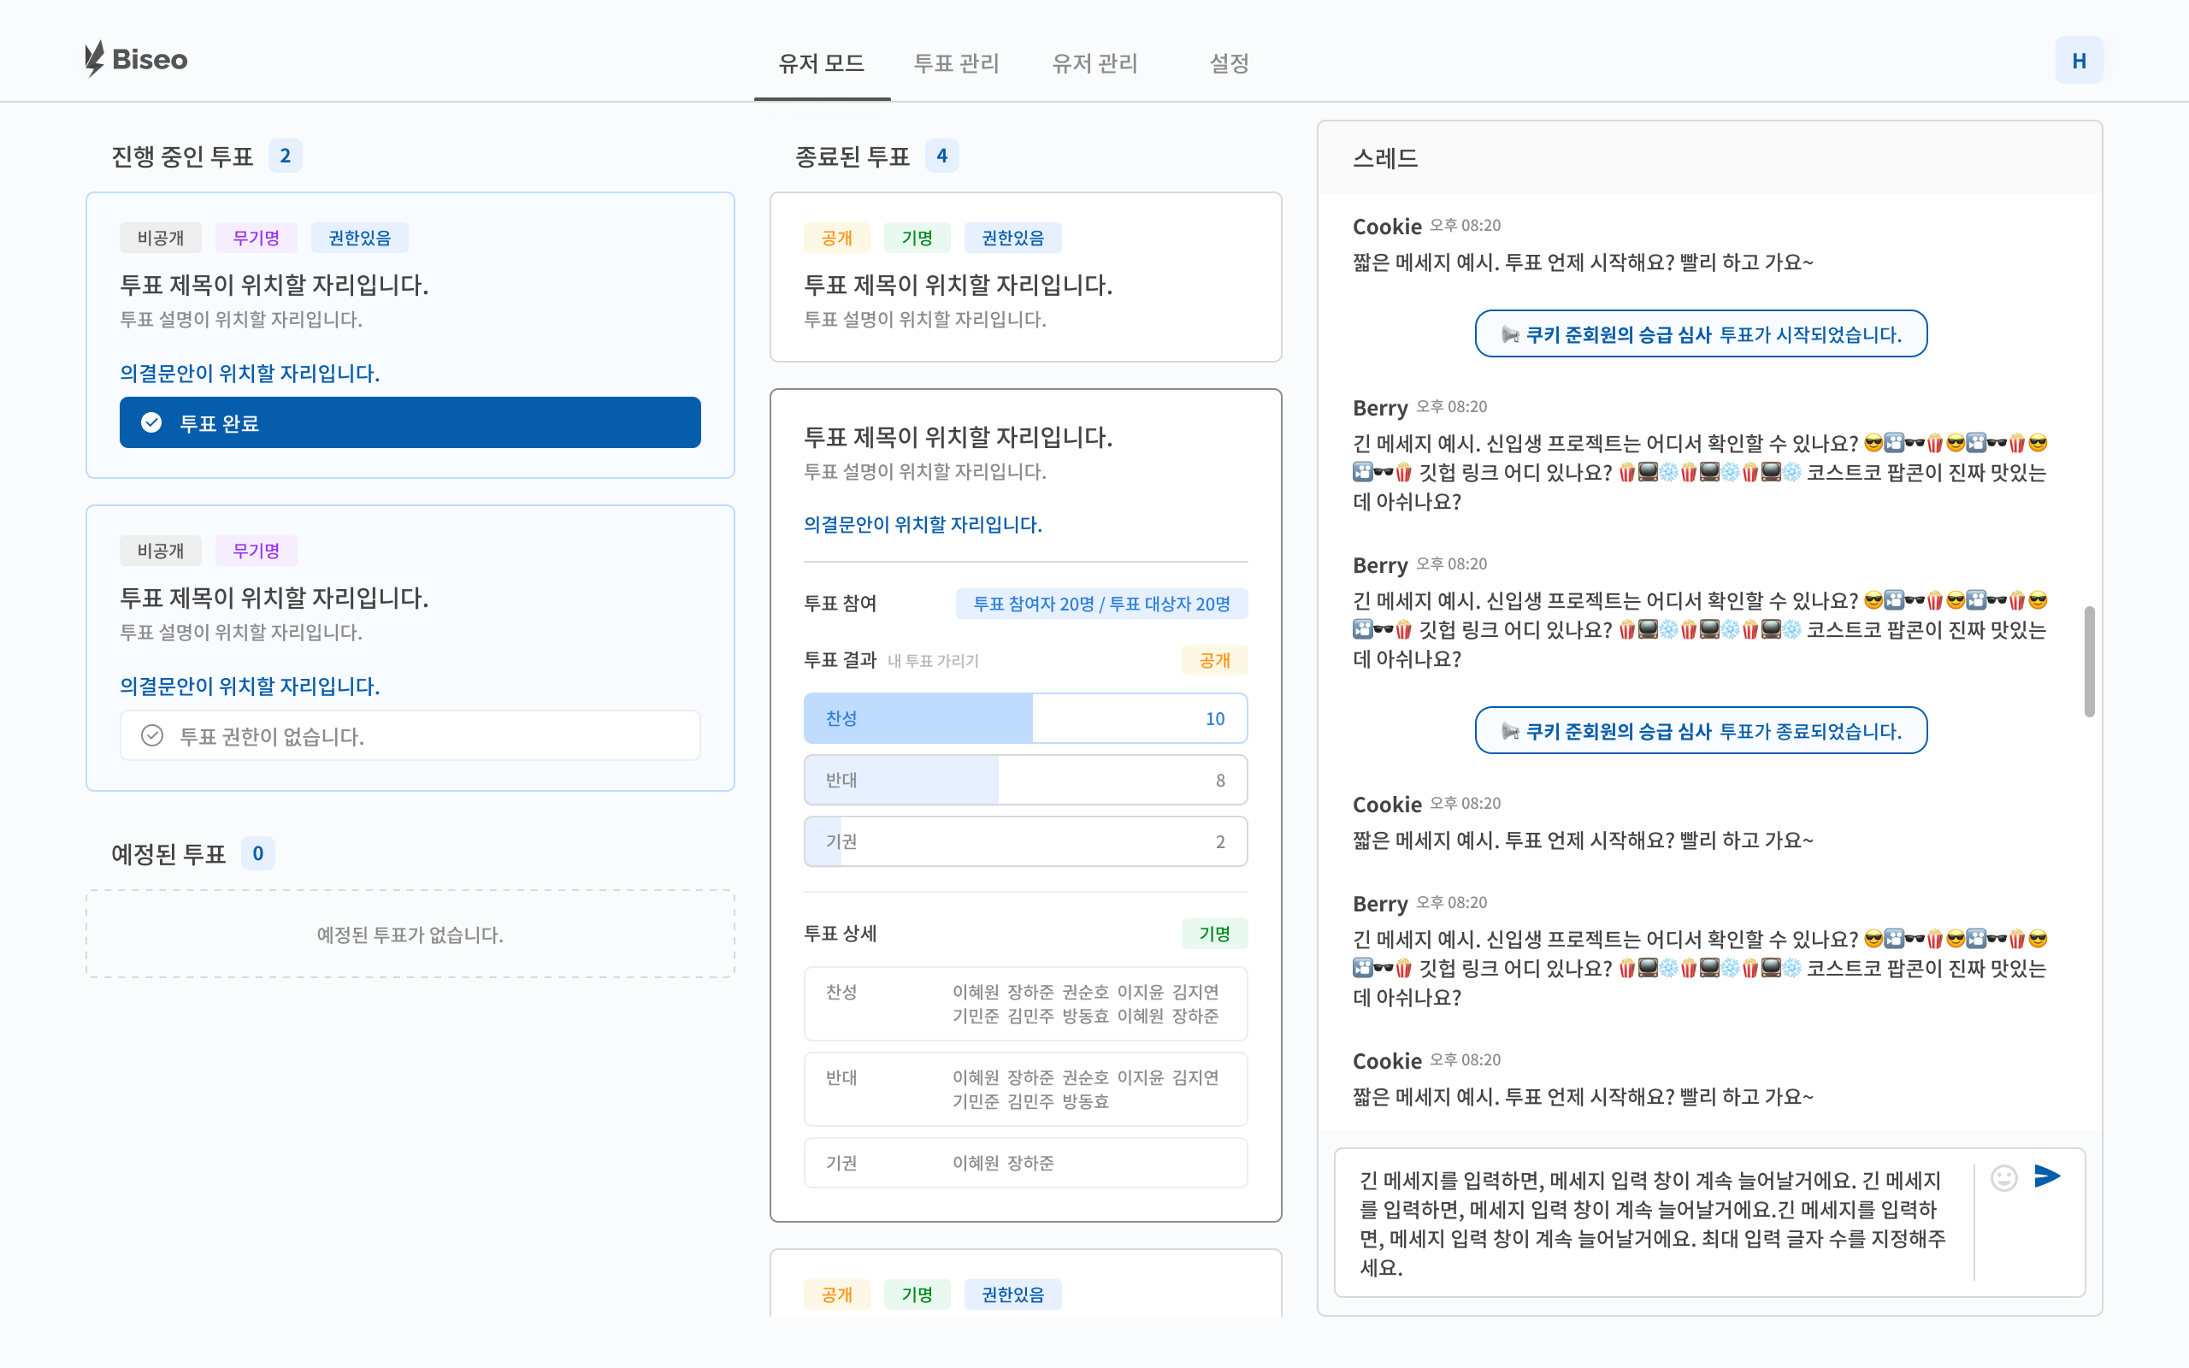Click the megaphone icon on the vote end notice
2189x1368 pixels.
pos(1511,731)
